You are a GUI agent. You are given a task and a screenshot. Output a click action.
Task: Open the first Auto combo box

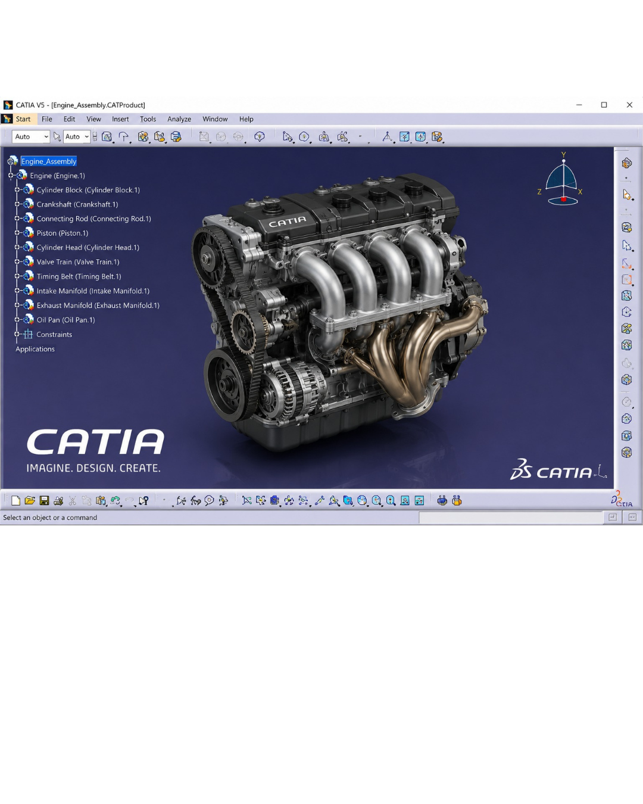[30, 136]
